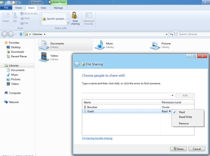The image size is (210, 156).
Task: Click the name entry combo box
Action: coord(128,95)
